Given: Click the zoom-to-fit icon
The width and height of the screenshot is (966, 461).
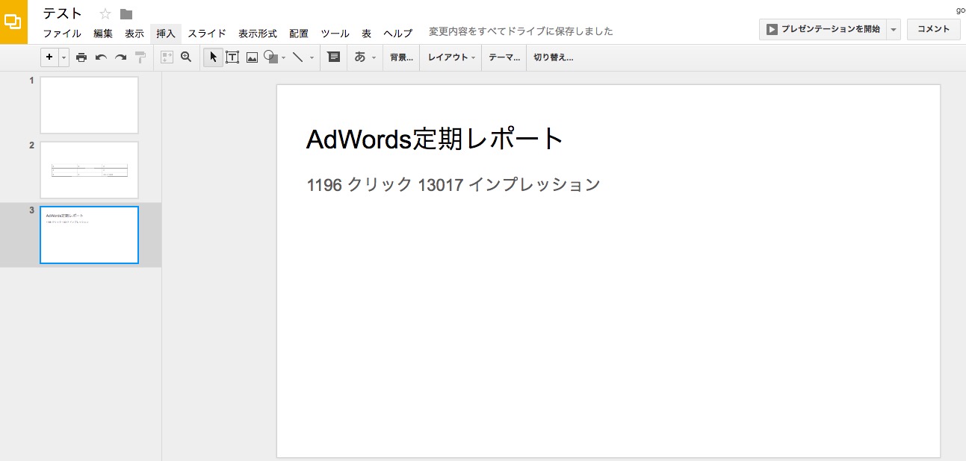Looking at the screenshot, I should (167, 57).
